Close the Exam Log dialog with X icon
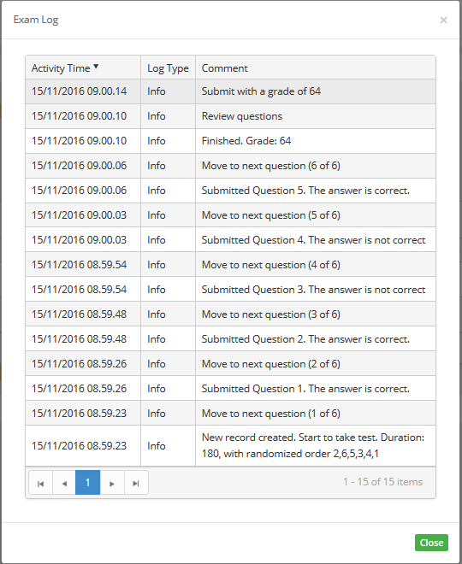This screenshot has width=462, height=564. 444,21
